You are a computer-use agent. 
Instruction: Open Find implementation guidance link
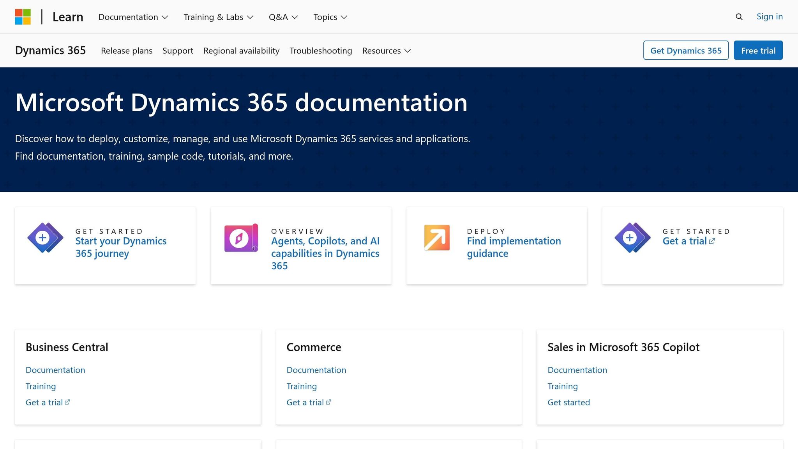(514, 247)
